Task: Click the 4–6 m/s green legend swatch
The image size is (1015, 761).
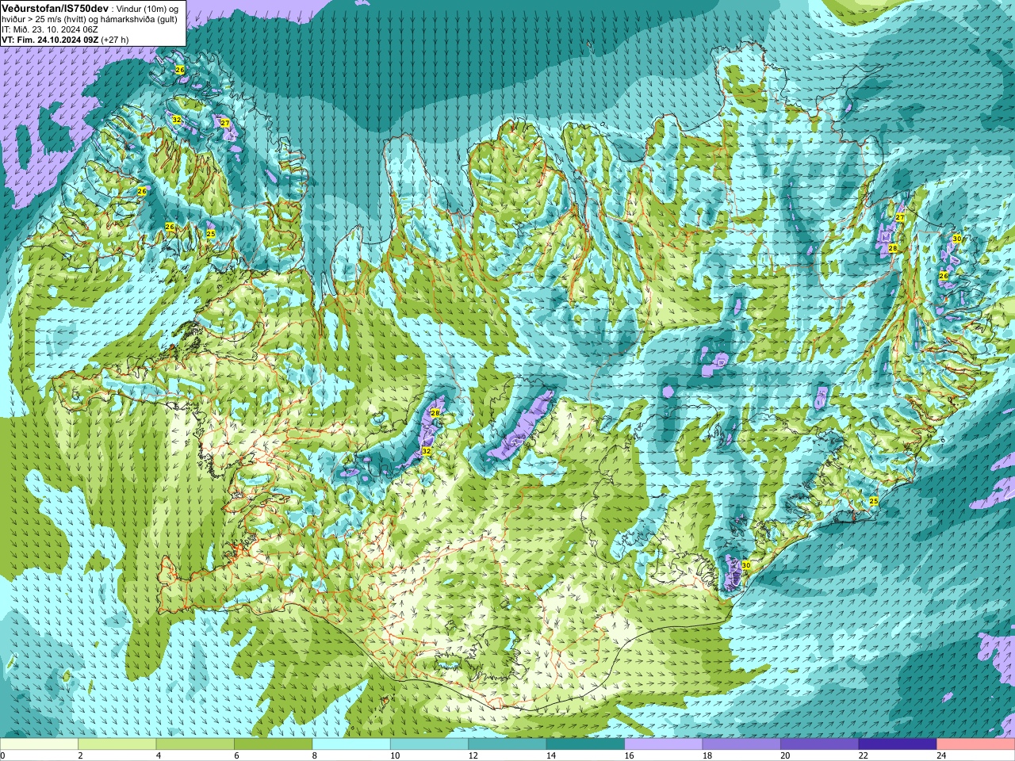Action: pos(195,744)
